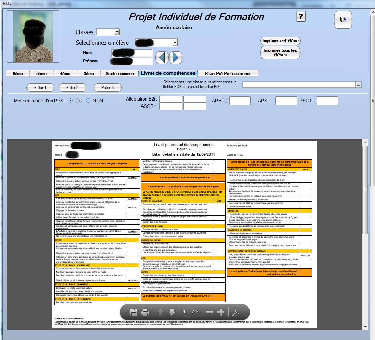Viewport: 375px width, 340px height.
Task: Select OUI for PPS
Action: click(71, 101)
